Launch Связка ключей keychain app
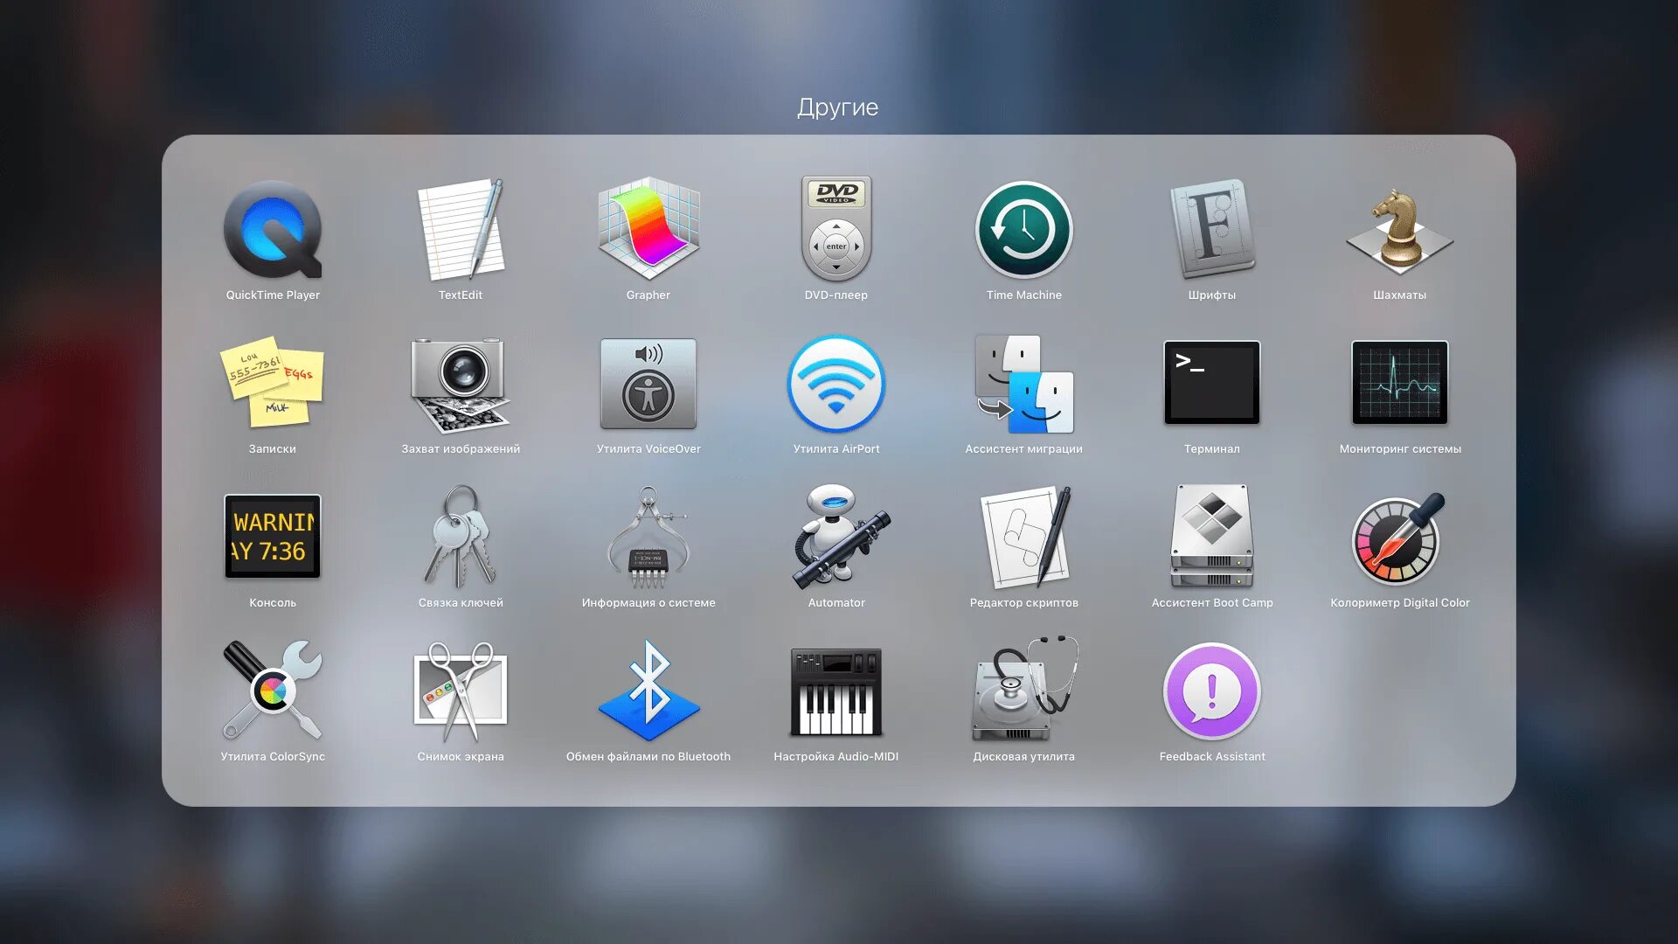The height and width of the screenshot is (944, 1678). (x=461, y=537)
